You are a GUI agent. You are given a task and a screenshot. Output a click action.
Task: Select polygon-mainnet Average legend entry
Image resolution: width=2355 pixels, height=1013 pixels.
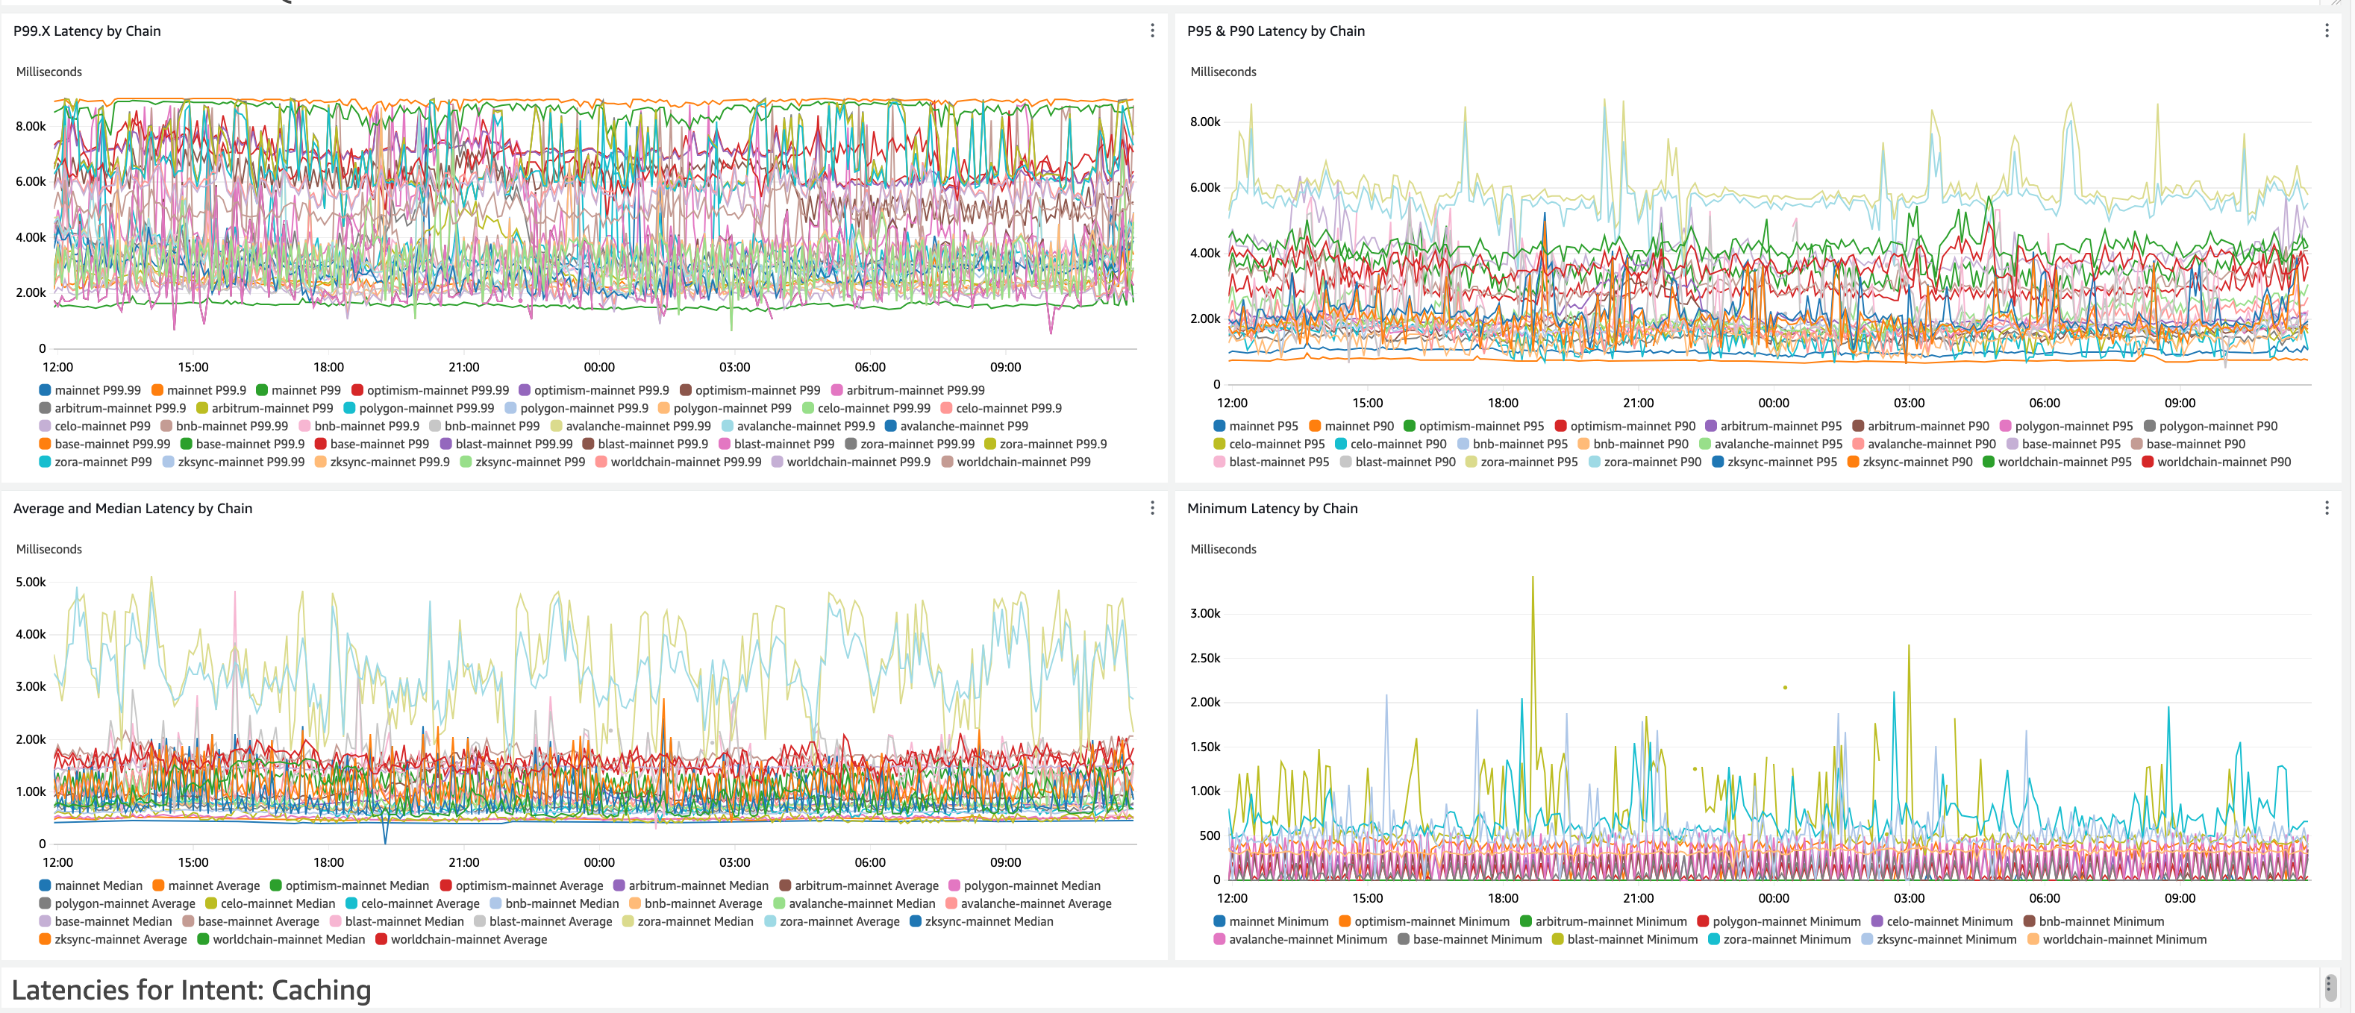tap(117, 904)
